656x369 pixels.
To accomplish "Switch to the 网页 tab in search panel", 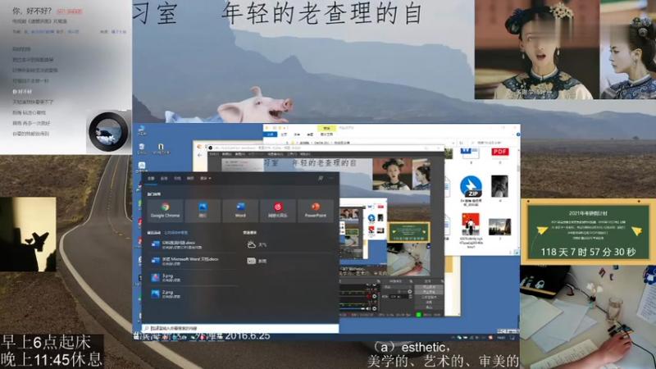I will [190, 179].
